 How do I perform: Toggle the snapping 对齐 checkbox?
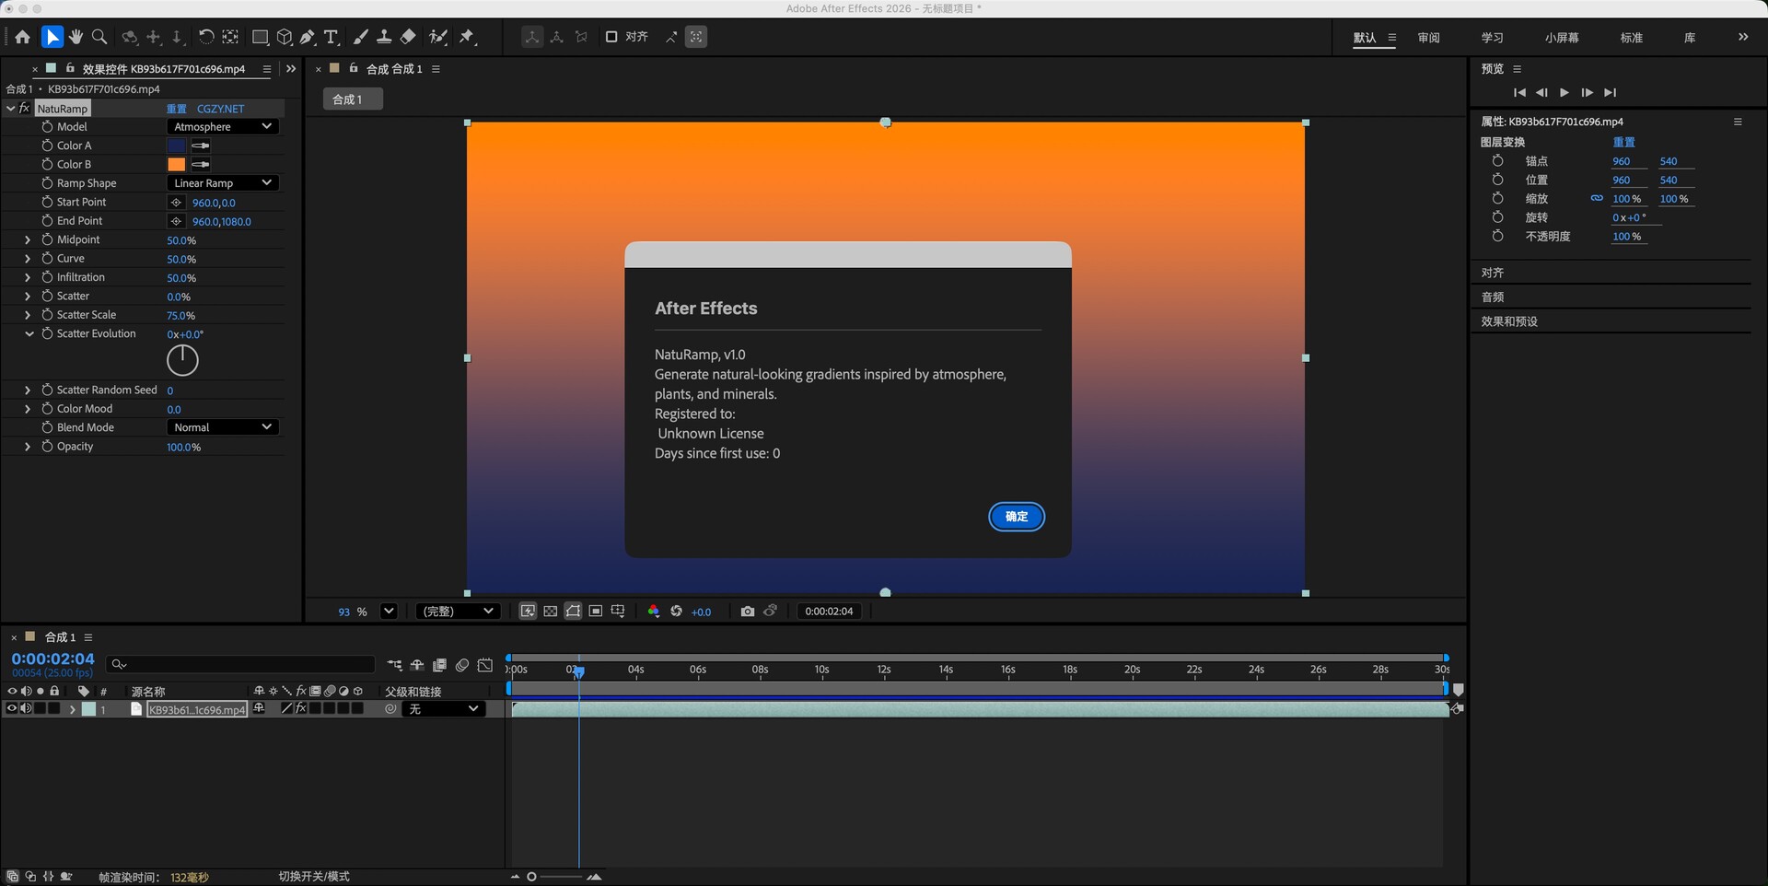(611, 37)
